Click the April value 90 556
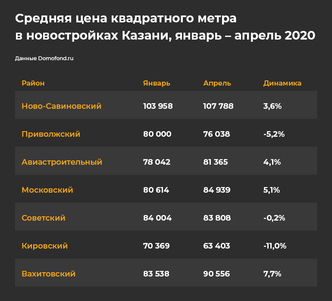The image size is (332, 301). [x=216, y=274]
